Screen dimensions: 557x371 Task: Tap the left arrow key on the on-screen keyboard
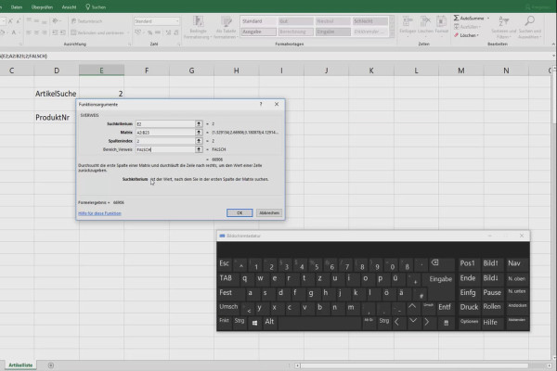point(397,322)
